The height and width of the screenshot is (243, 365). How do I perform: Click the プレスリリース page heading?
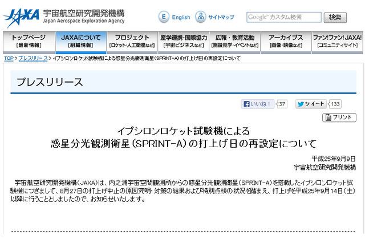coord(50,82)
